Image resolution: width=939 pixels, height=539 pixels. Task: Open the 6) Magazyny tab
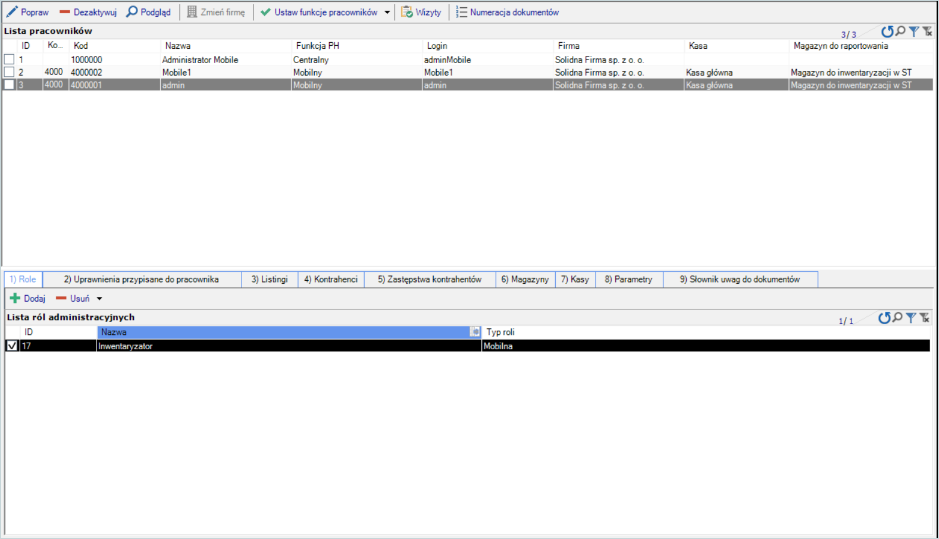tap(525, 279)
